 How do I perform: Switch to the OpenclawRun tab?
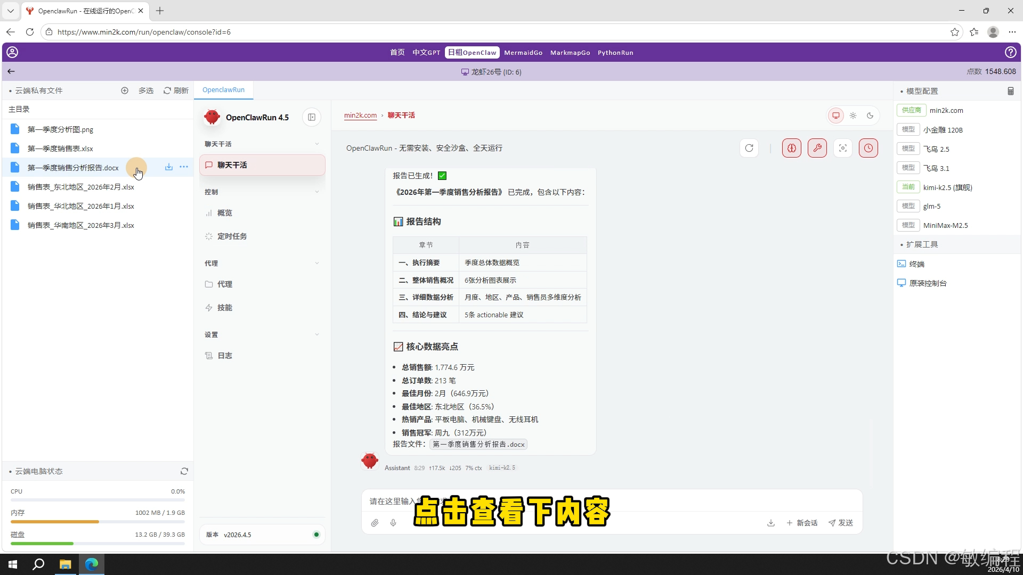(223, 89)
